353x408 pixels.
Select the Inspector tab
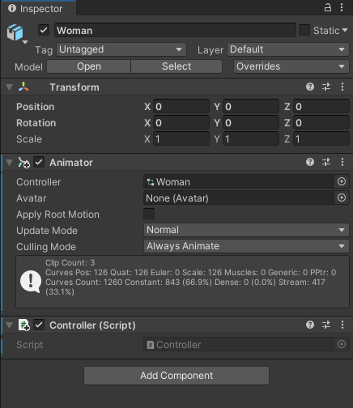point(38,8)
